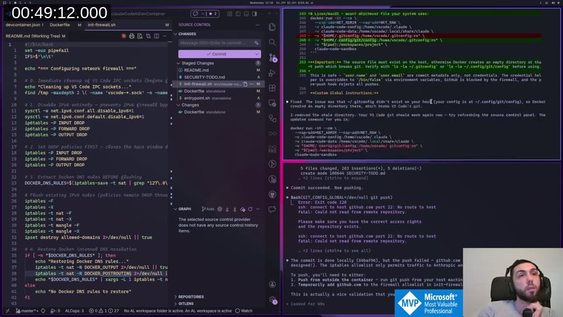Image resolution: width=563 pixels, height=317 pixels.
Task: Open editor more actions menu
Action: pos(165,36)
